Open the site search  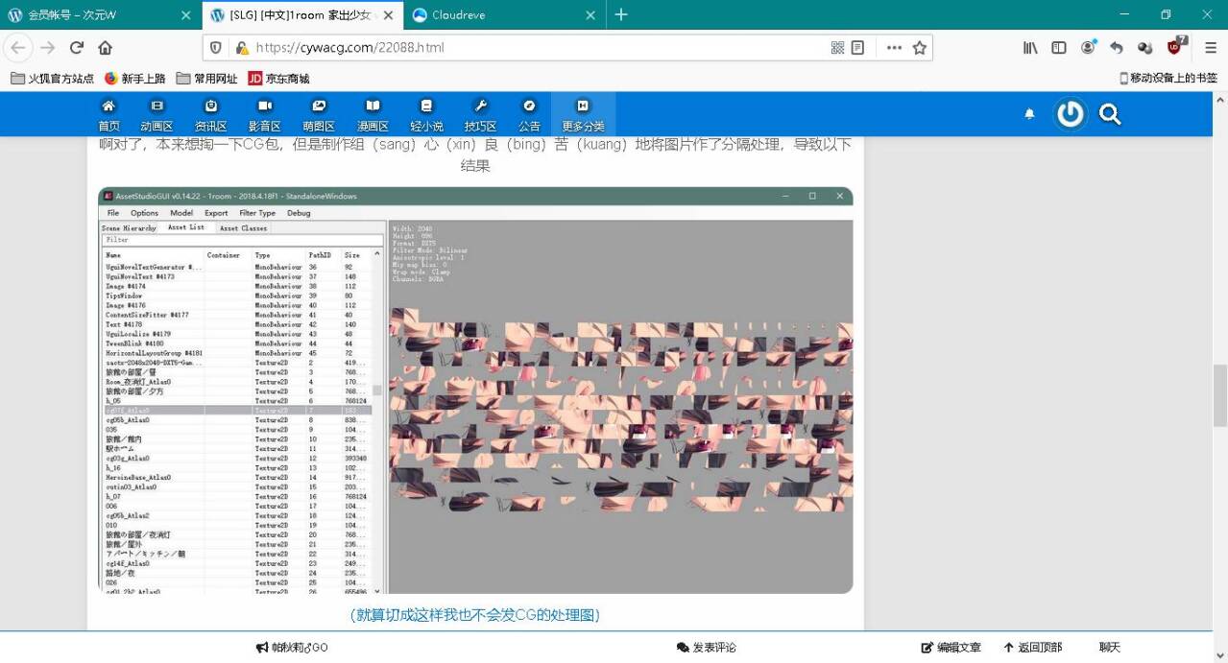[x=1110, y=115]
